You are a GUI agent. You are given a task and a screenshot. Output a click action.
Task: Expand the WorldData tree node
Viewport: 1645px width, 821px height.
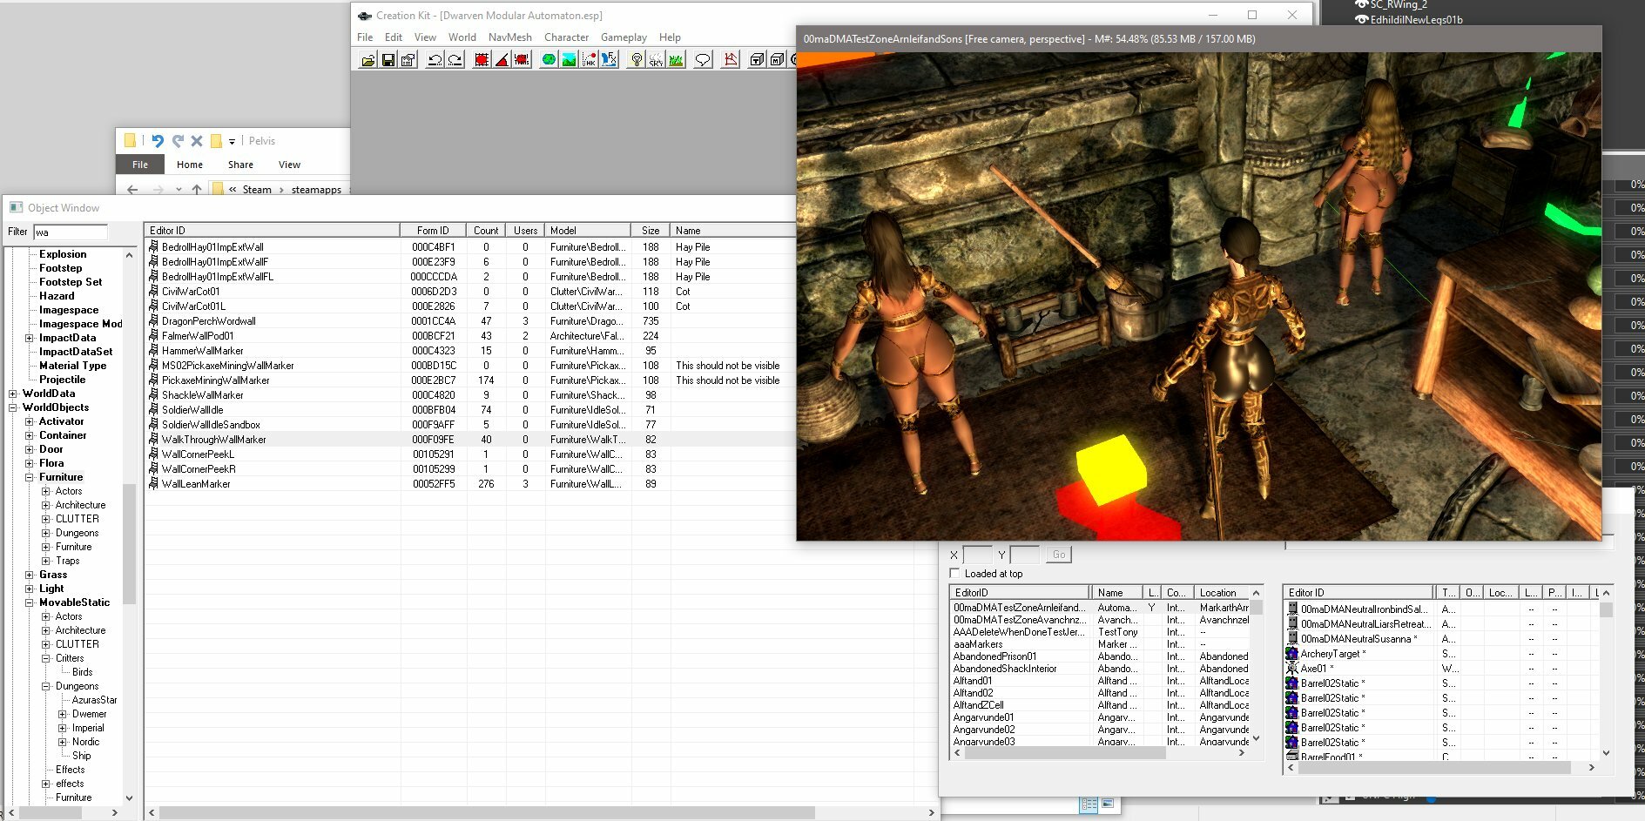[13, 394]
